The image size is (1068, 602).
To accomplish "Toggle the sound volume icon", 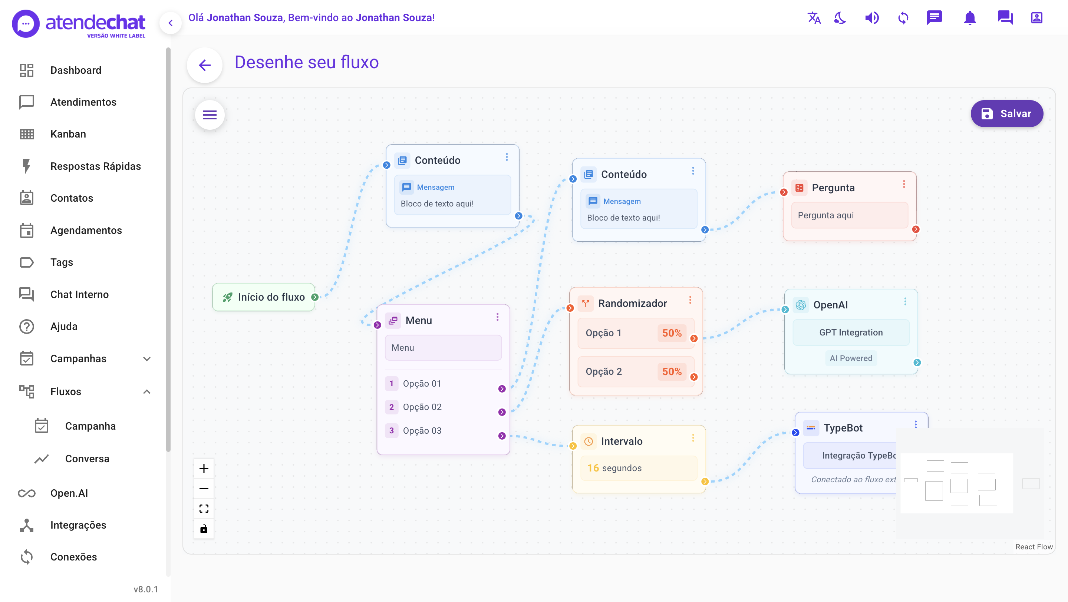I will coord(871,18).
